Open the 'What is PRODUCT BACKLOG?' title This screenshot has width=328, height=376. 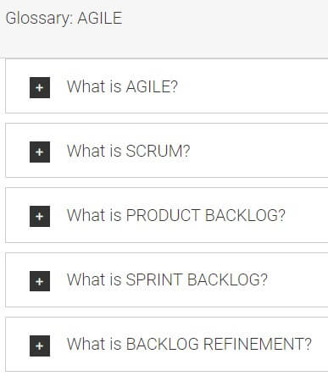pyautogui.click(x=176, y=215)
